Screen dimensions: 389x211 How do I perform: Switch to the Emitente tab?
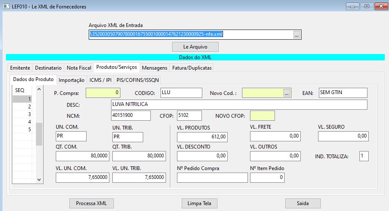[x=20, y=68]
